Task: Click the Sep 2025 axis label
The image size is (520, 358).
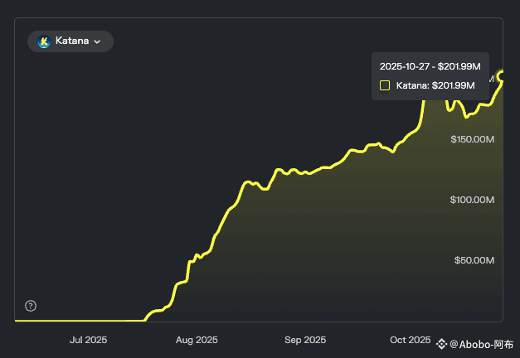Action: coord(305,340)
